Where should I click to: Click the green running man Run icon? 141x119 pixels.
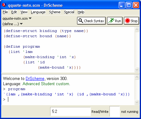(x=111, y=21)
